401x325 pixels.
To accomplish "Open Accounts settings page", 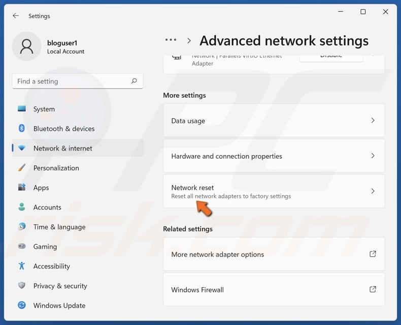I will point(78,207).
